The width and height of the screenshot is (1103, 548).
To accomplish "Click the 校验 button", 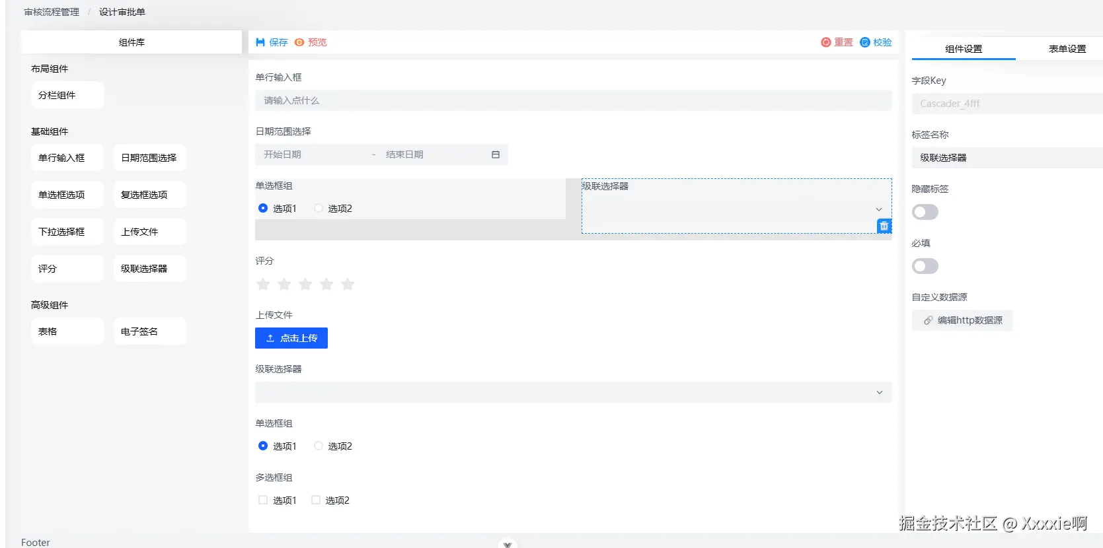I will [x=876, y=42].
